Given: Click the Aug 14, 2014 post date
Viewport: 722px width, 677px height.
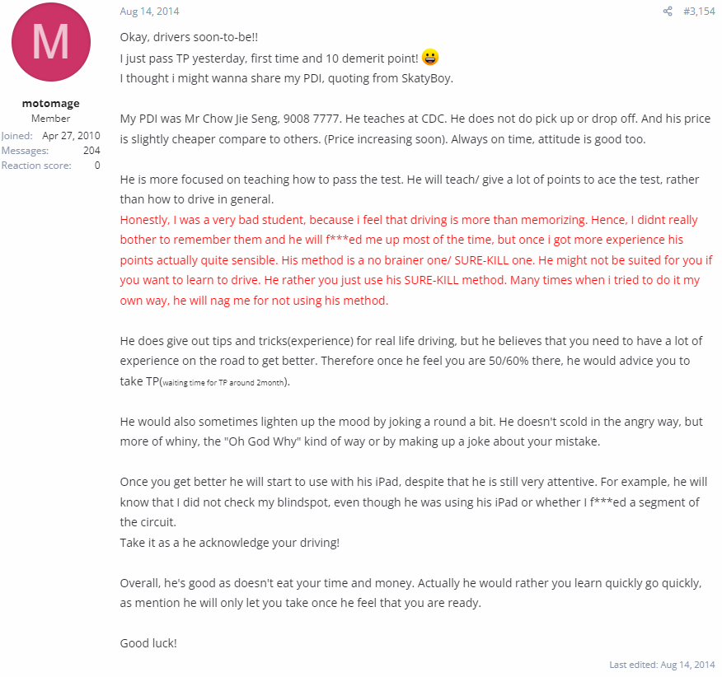Looking at the screenshot, I should coord(149,12).
